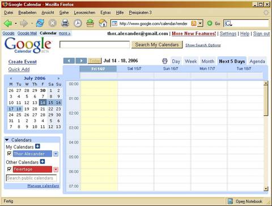Click the Today button
Image resolution: width=272 pixels, height=206 pixels.
(x=95, y=61)
